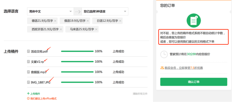Click the 100% value for 音频版.mp3
The width and height of the screenshot is (232, 102).
(98, 72)
